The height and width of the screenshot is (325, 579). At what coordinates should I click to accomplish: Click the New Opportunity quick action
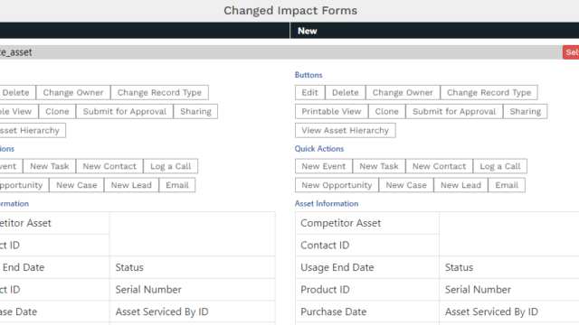337,185
